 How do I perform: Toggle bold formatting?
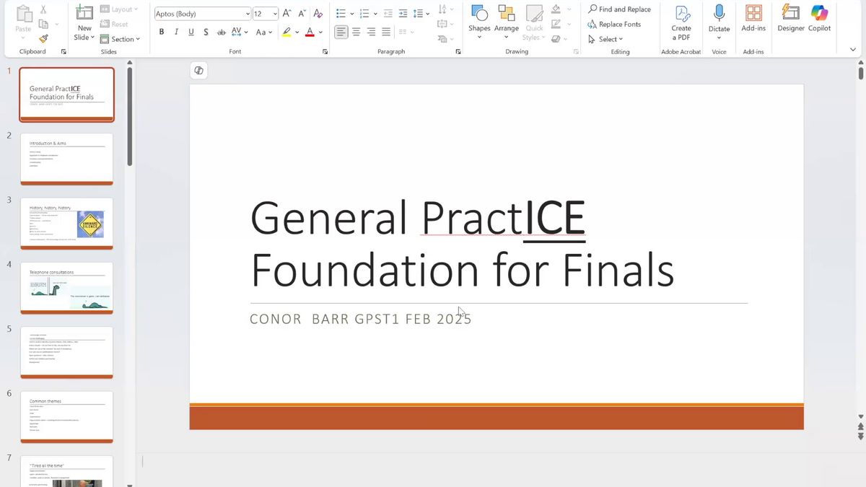tap(161, 32)
